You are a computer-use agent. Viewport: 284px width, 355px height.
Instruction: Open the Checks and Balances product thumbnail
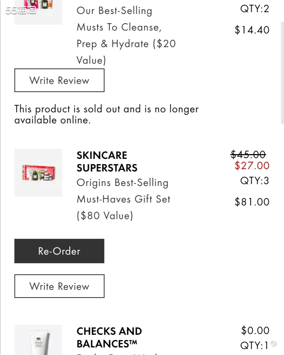coord(38,340)
